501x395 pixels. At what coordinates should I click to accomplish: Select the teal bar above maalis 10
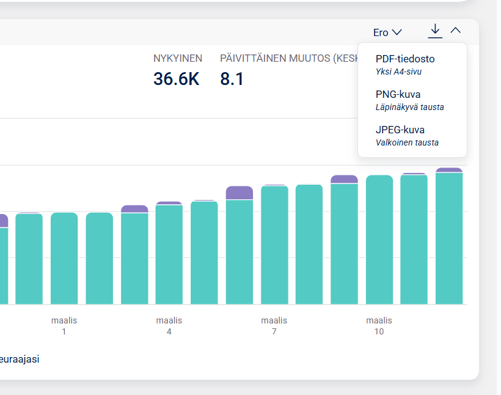[379, 240]
